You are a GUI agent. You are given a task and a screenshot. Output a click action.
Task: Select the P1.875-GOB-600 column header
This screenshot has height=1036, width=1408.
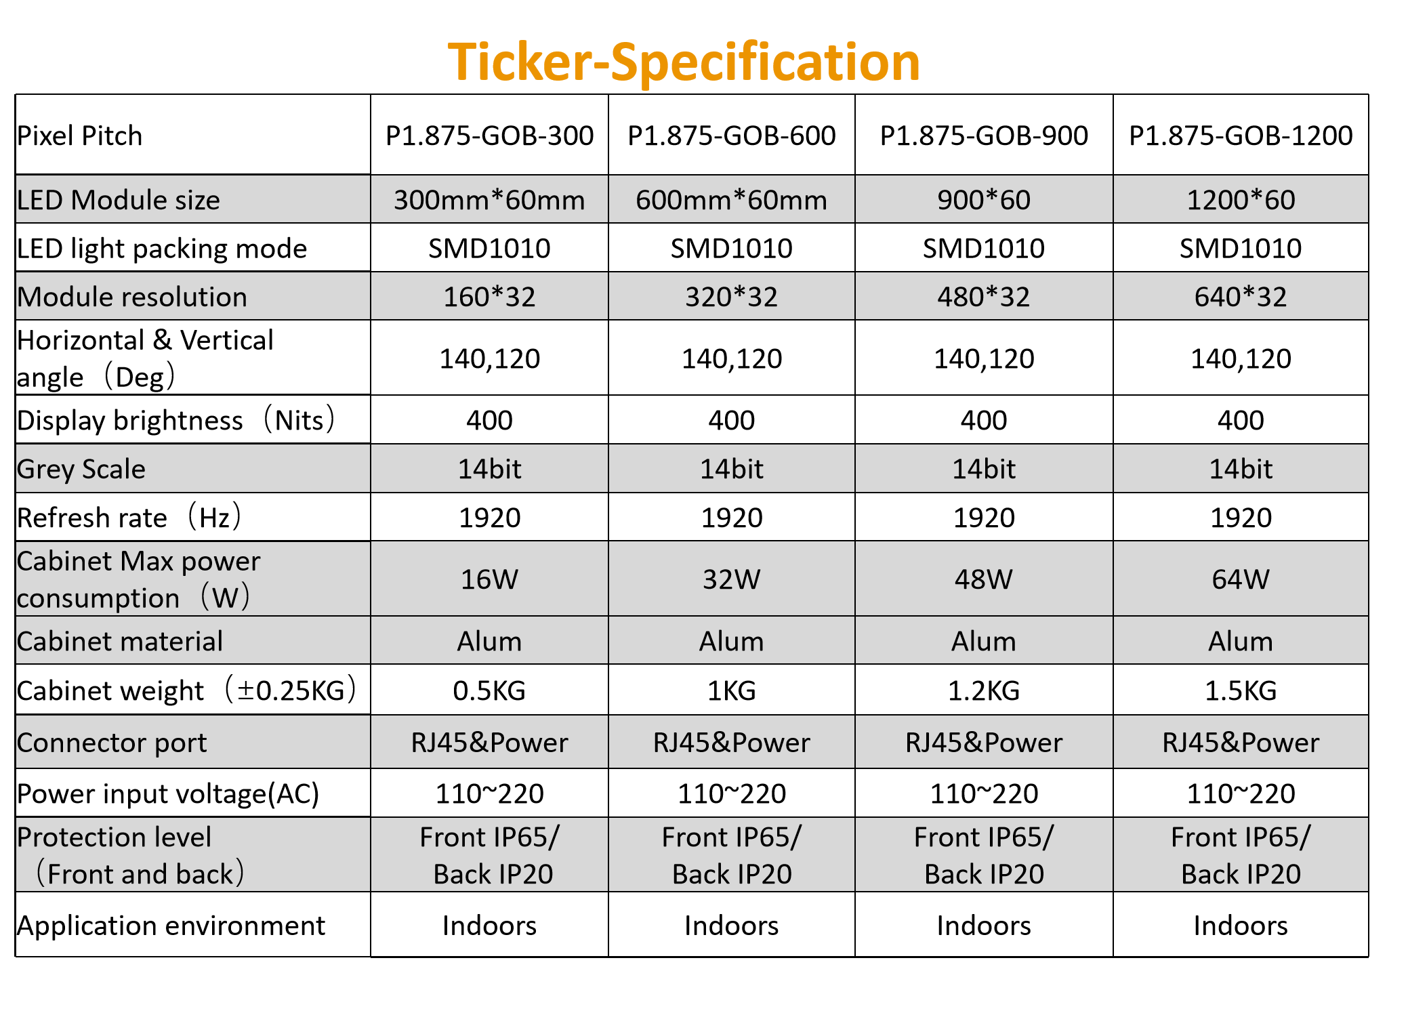(x=731, y=136)
